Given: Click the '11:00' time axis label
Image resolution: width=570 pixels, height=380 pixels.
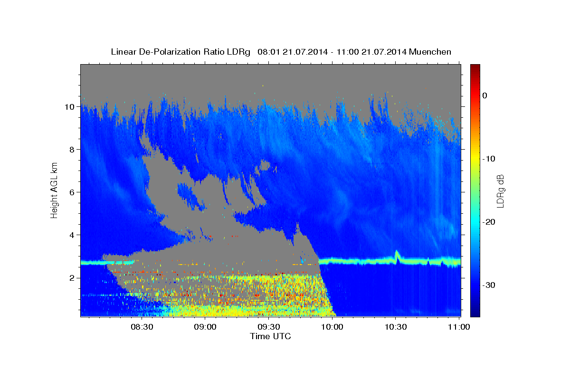Looking at the screenshot, I should click(x=459, y=327).
